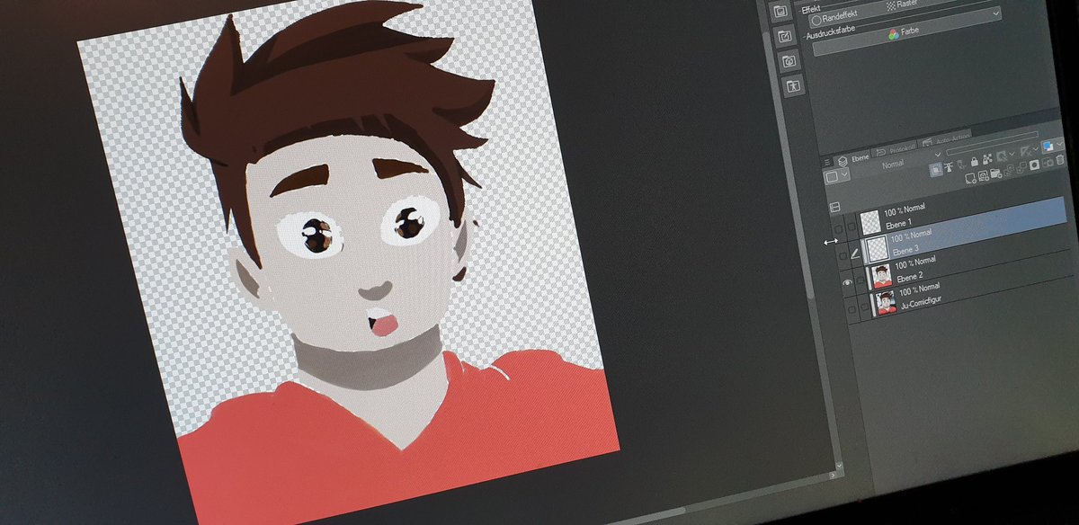Toggle the enable mask icon
The width and height of the screenshot is (1079, 525).
[x=1002, y=156]
